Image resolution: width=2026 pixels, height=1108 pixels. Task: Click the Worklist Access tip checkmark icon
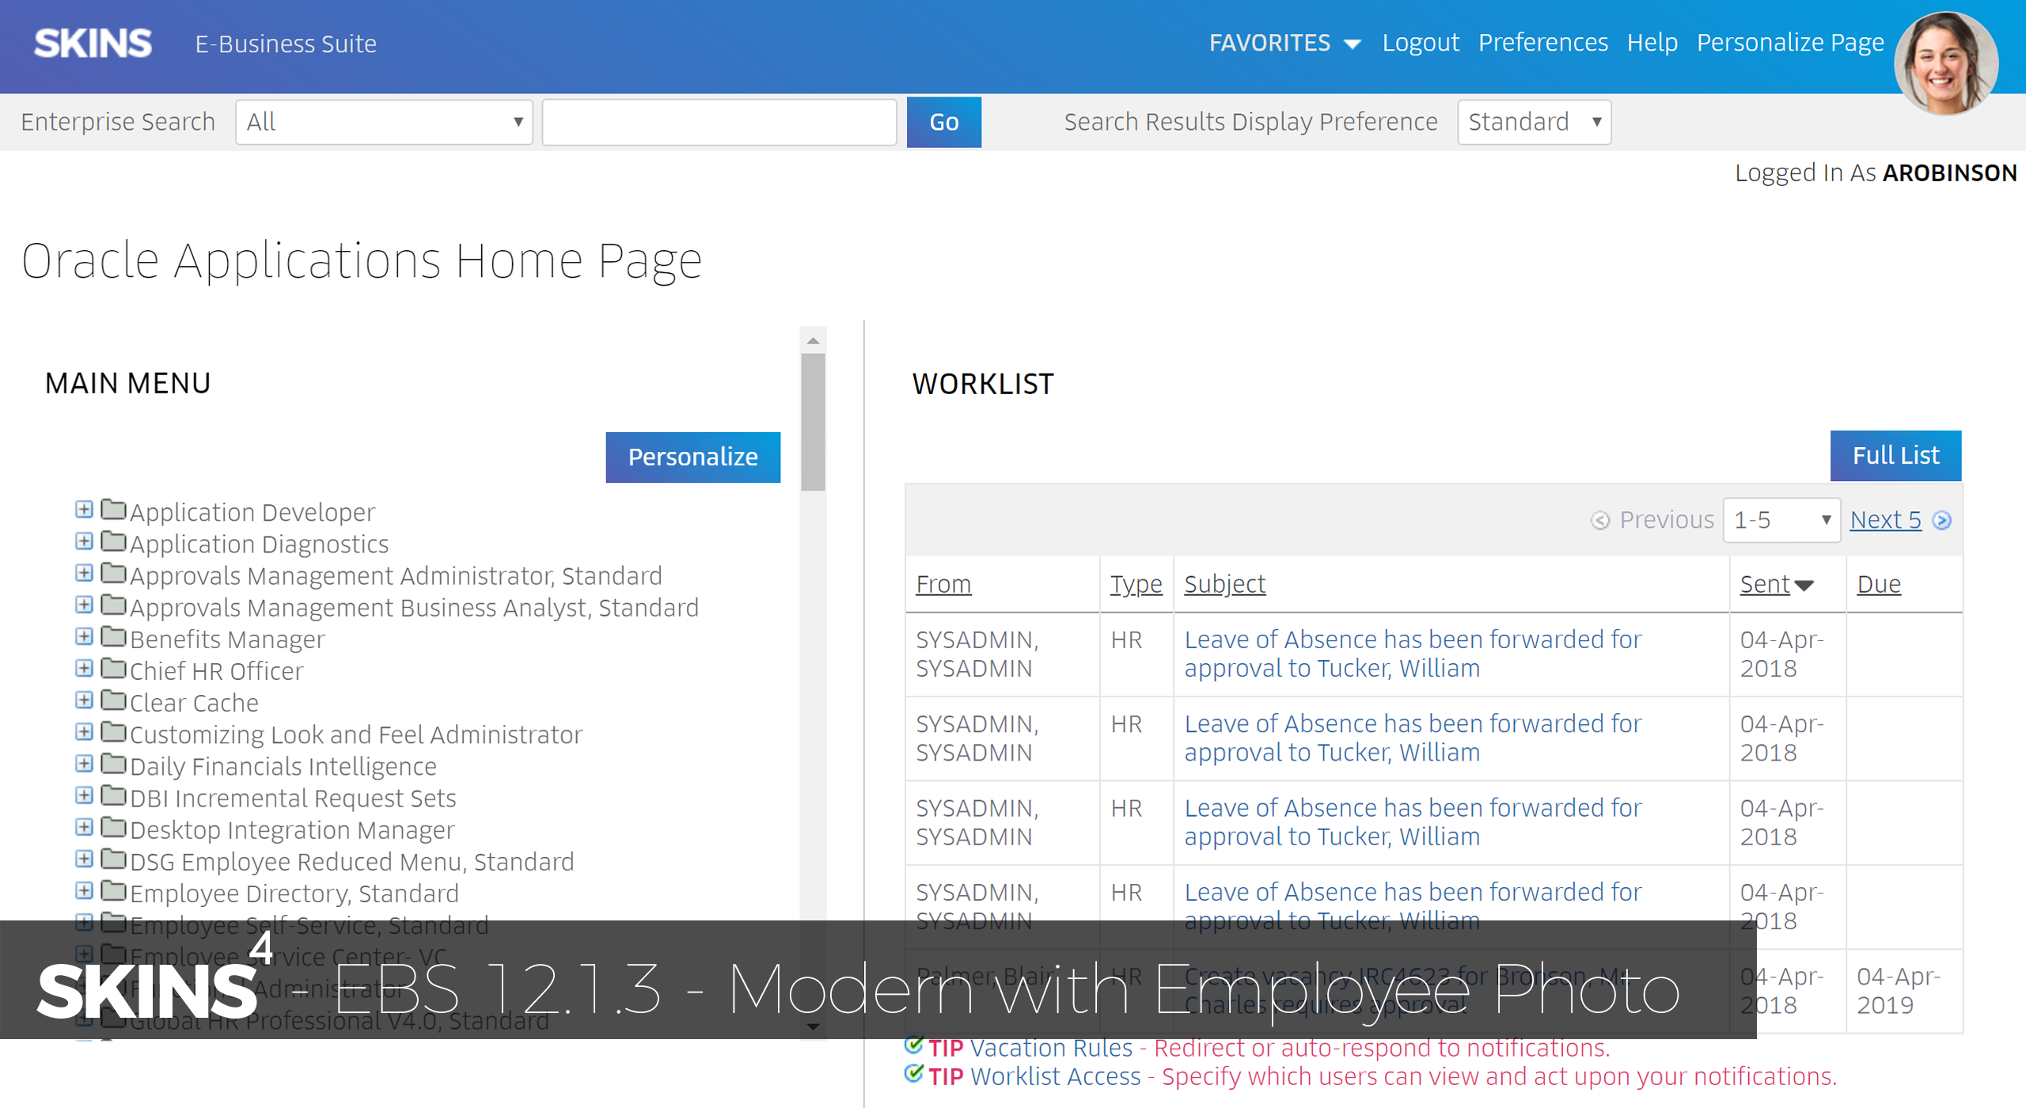(913, 1073)
